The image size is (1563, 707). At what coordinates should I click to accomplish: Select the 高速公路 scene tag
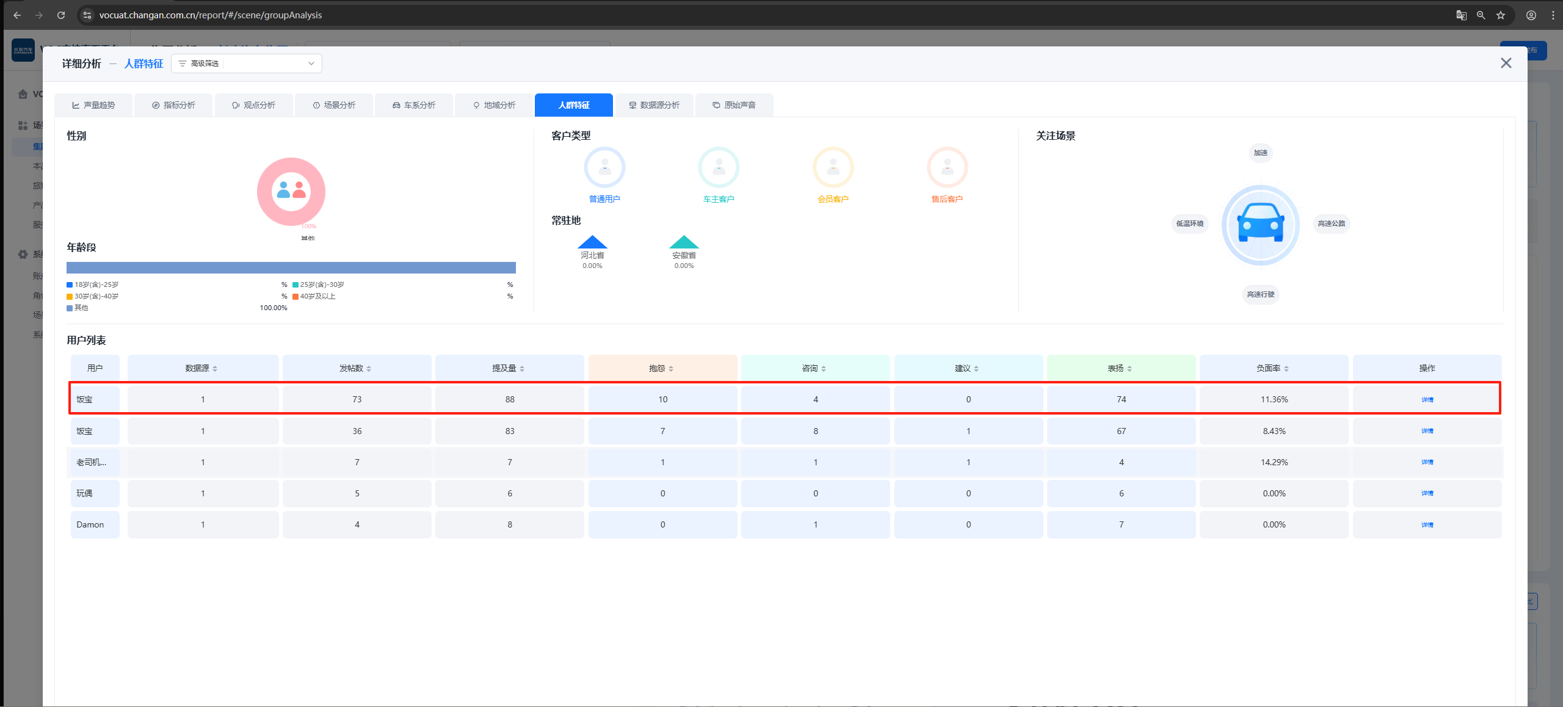(x=1331, y=223)
